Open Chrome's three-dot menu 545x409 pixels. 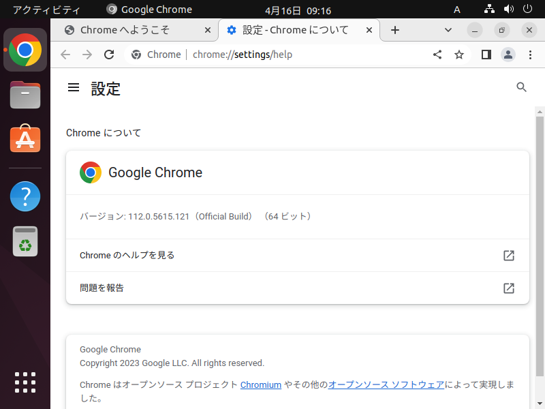[x=530, y=55]
